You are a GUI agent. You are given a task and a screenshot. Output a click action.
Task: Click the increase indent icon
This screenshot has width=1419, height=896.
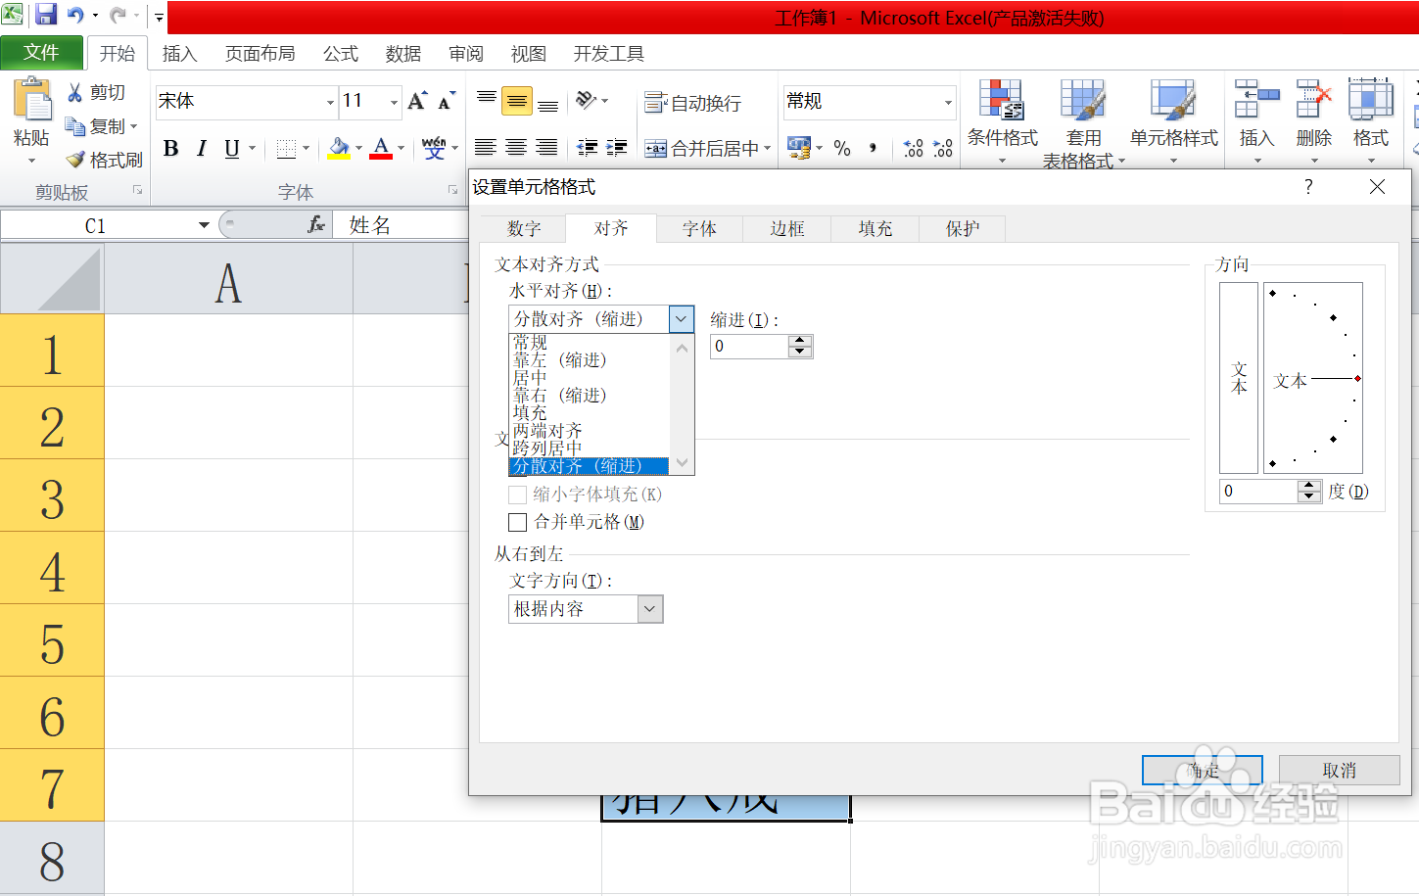pos(617,148)
